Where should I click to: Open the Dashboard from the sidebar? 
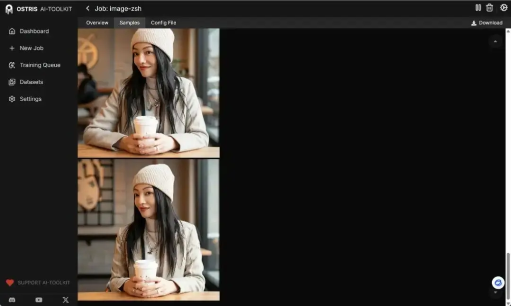[34, 31]
